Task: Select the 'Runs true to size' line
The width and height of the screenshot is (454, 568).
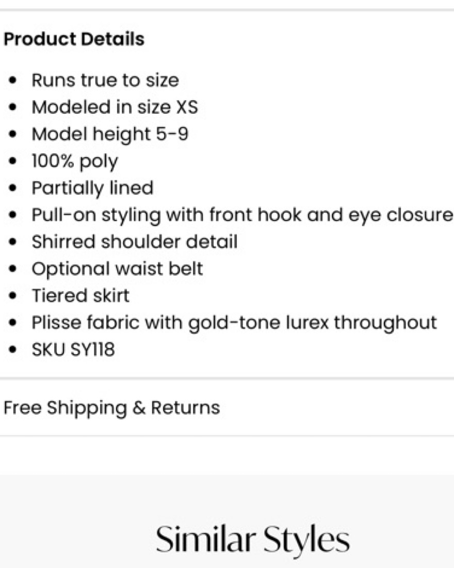Action: point(105,81)
